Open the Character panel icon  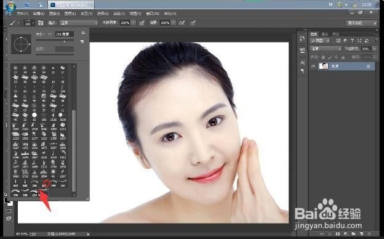(302, 62)
